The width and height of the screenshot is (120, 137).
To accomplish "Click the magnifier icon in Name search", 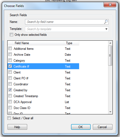I will tap(106, 22).
